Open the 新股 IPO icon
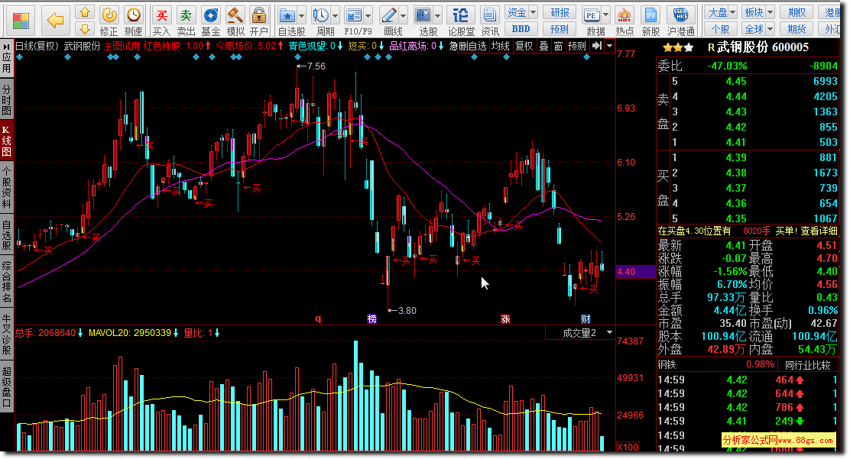Viewport: 850px width, 459px height. 650,21
